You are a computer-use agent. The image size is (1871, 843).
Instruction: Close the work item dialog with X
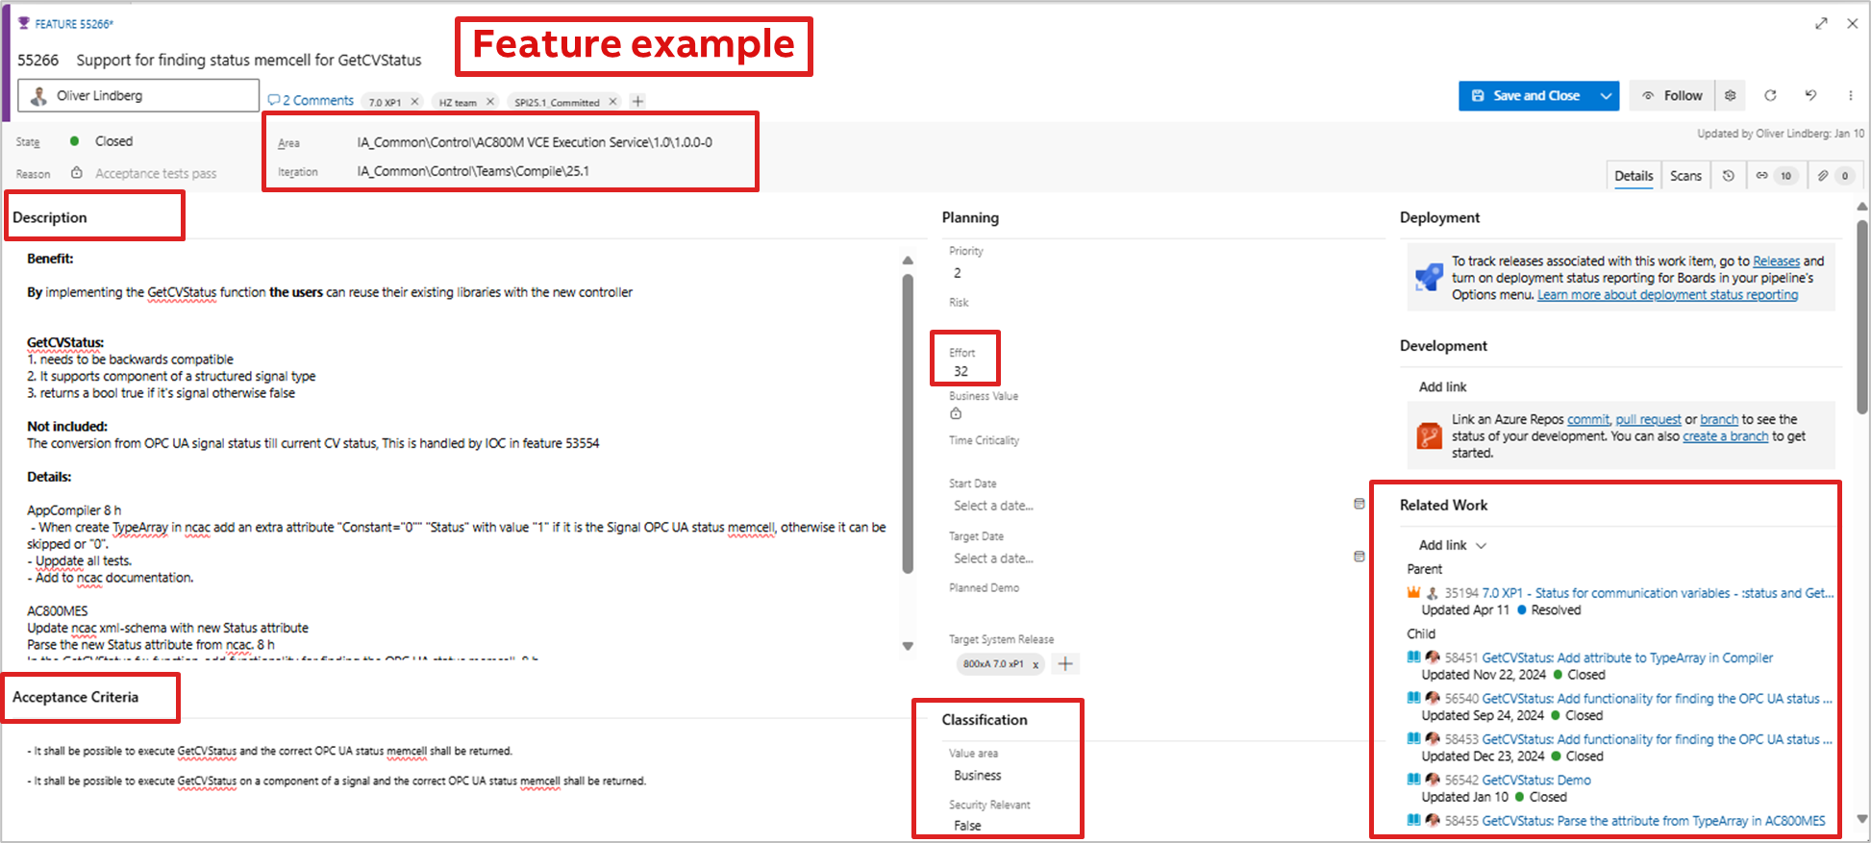1853,24
